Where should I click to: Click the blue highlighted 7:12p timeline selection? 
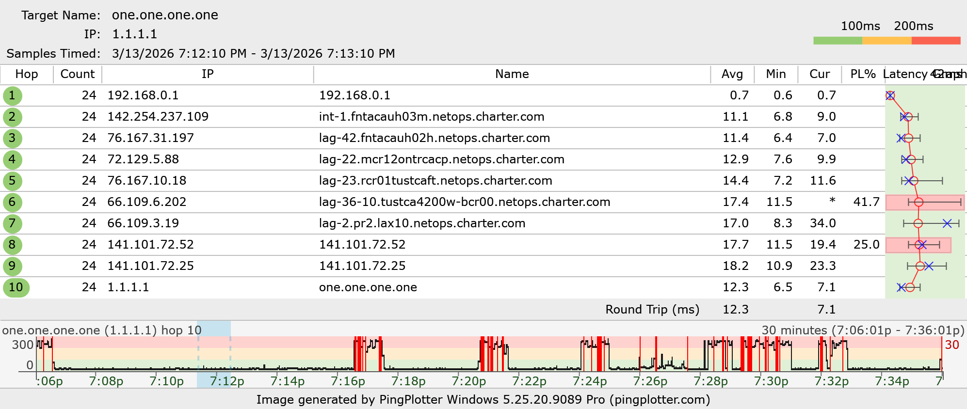[x=214, y=354]
